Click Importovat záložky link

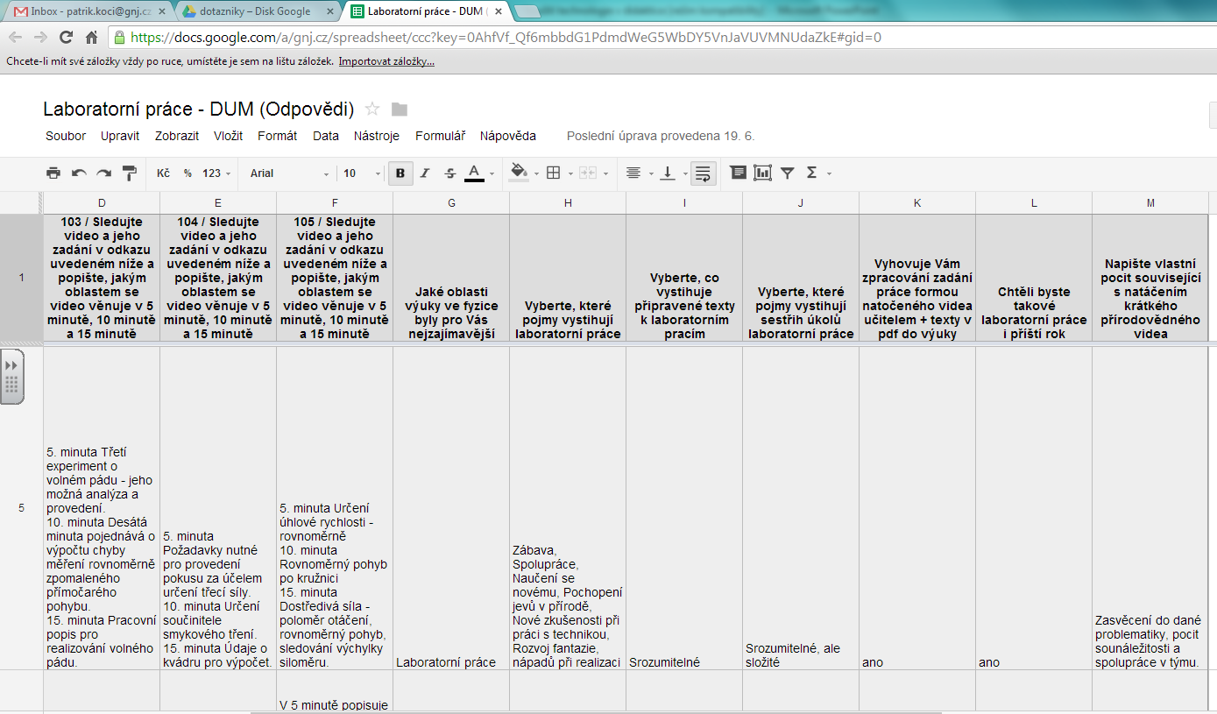(x=386, y=61)
